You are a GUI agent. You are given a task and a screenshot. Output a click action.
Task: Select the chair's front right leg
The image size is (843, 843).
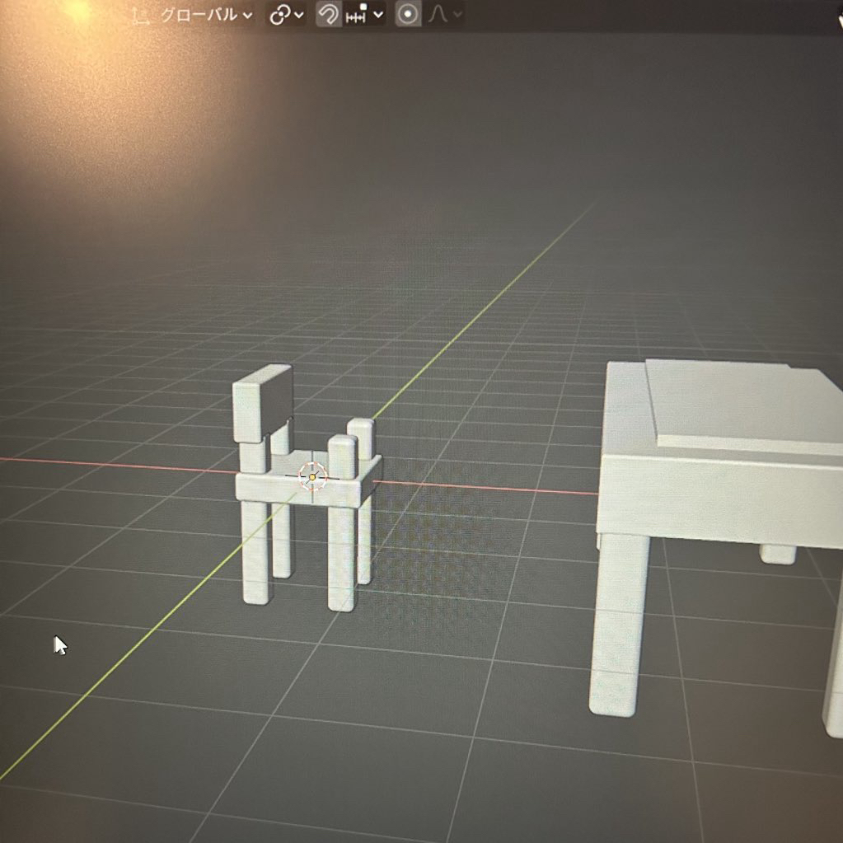pos(341,560)
